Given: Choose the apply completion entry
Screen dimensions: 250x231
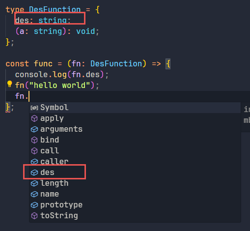Looking at the screenshot, I should click(135, 118).
